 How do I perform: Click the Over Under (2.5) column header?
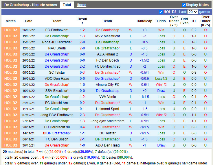pos(174,21)
